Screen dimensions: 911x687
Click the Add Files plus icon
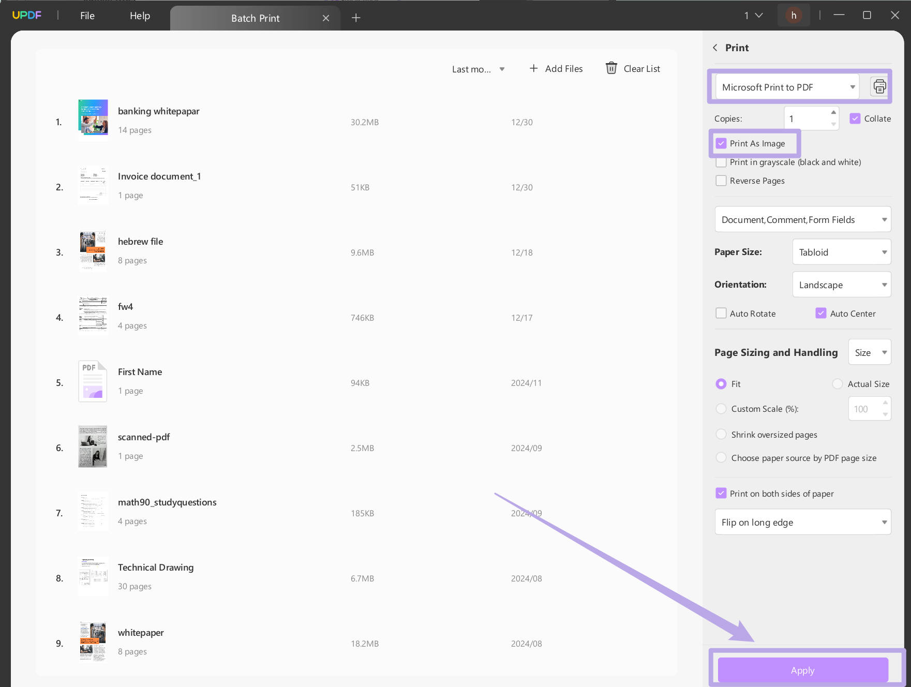pyautogui.click(x=533, y=68)
